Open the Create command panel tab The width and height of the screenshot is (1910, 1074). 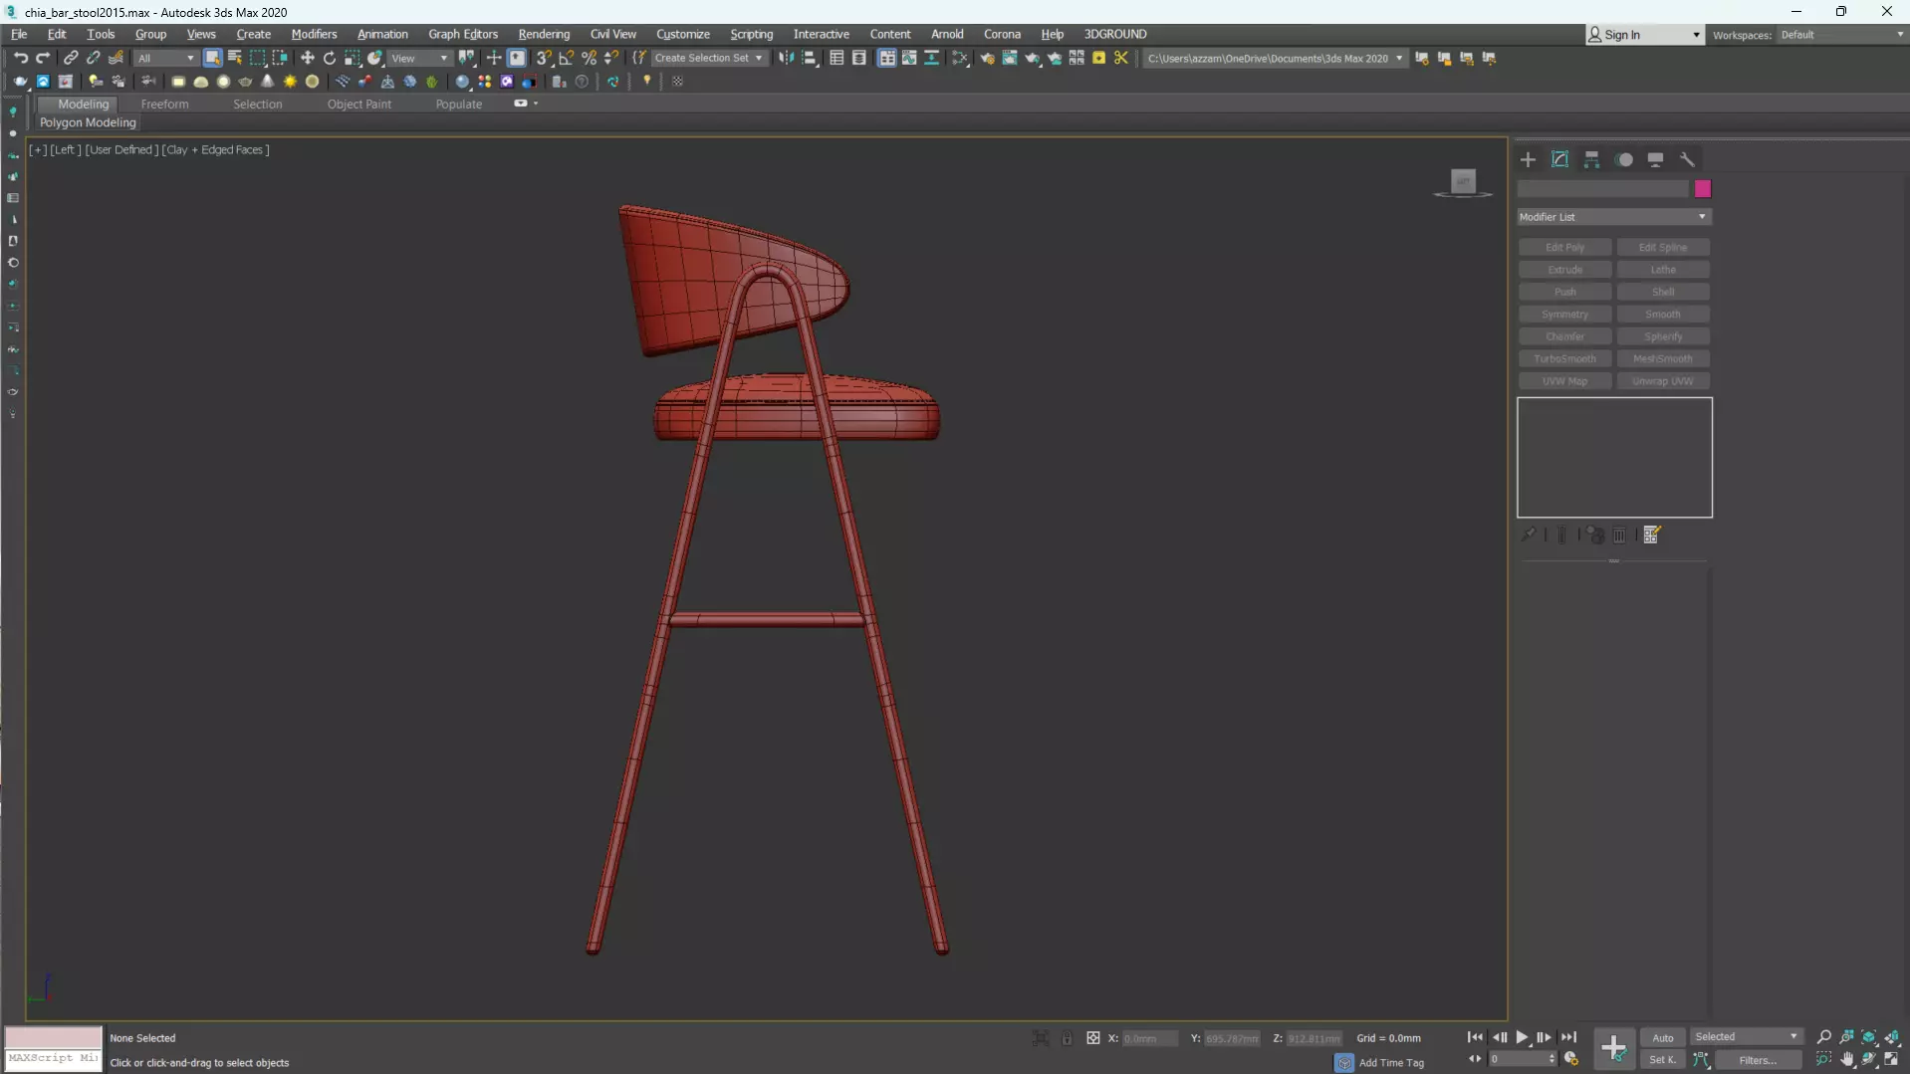click(1528, 159)
